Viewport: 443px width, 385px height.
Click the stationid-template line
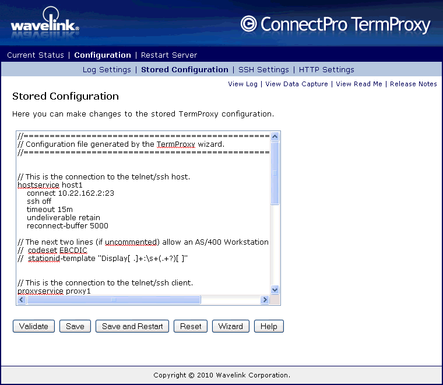103,258
